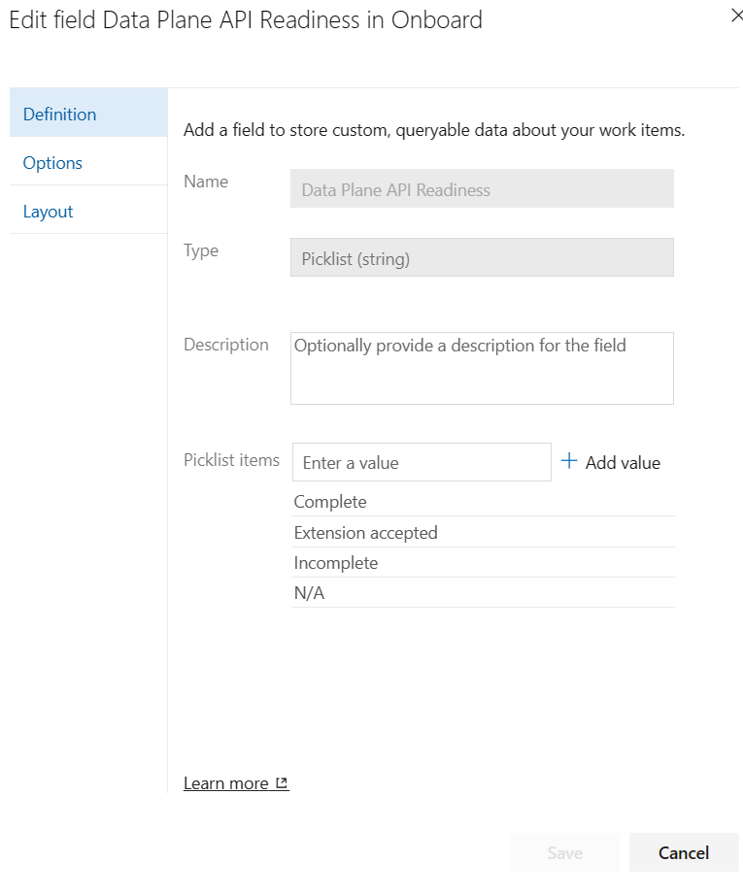Click inside the Enter a value field

(x=422, y=462)
